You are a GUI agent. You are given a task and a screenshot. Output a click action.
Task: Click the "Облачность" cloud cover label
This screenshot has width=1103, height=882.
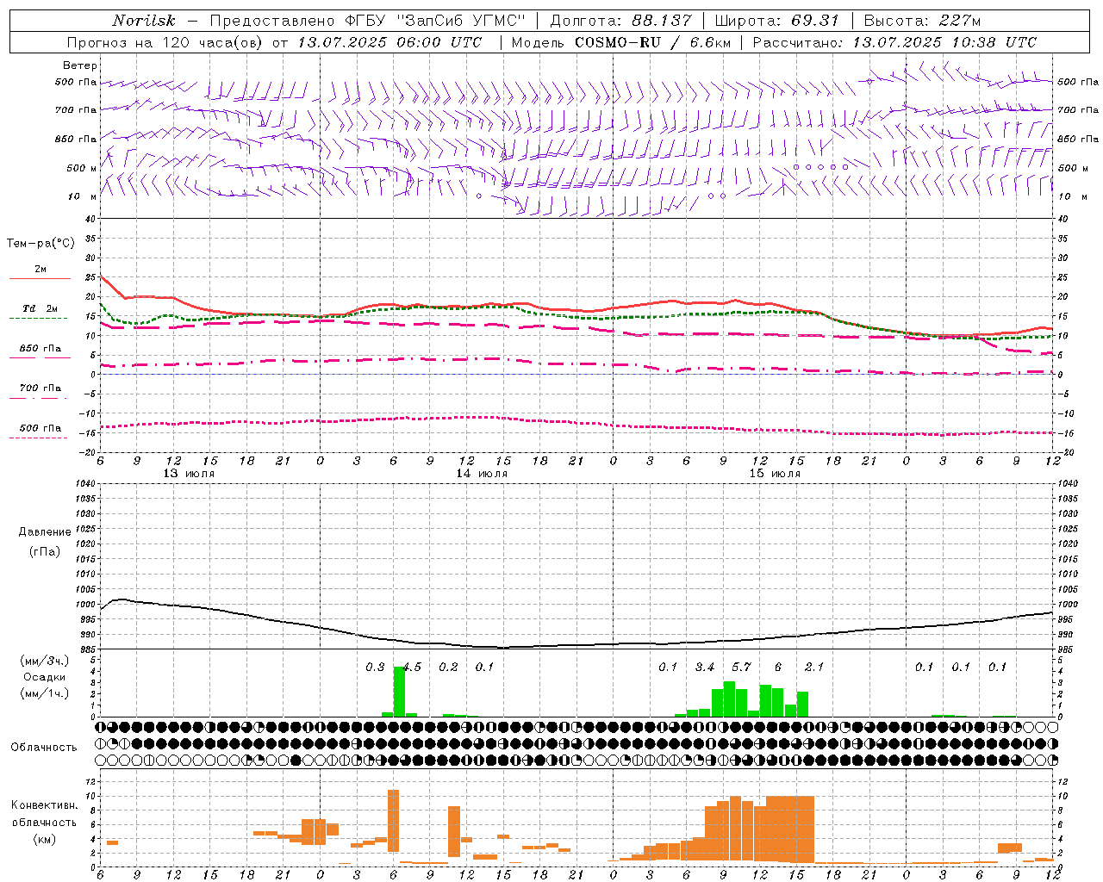point(44,748)
